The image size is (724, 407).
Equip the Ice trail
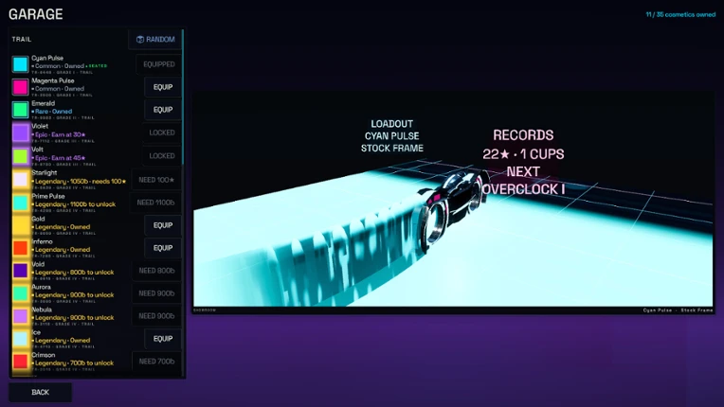coord(163,339)
